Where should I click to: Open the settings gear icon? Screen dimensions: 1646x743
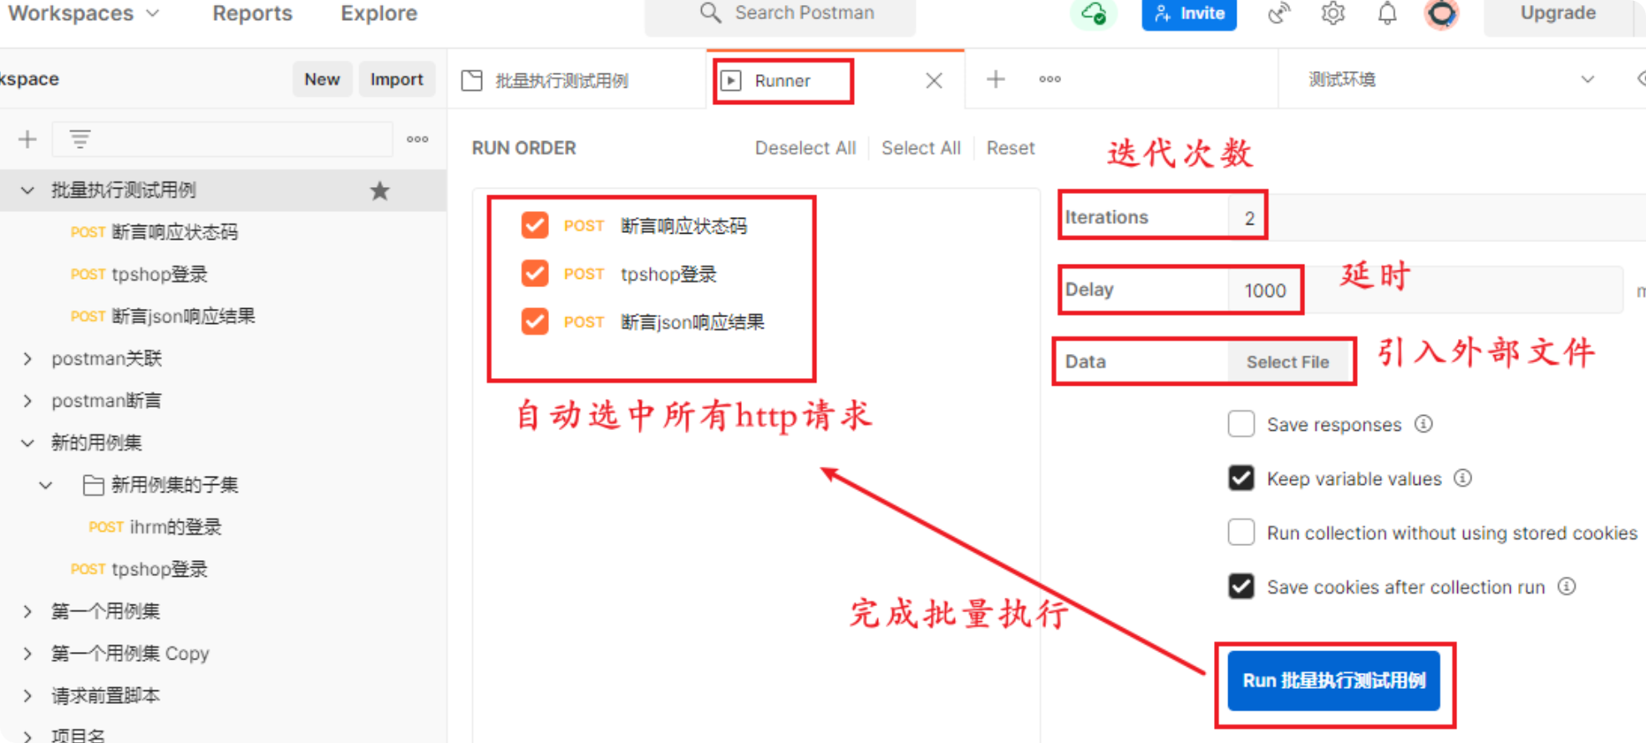(x=1333, y=13)
